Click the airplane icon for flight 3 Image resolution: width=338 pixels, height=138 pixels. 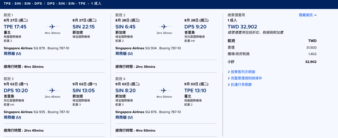[x=52, y=90]
